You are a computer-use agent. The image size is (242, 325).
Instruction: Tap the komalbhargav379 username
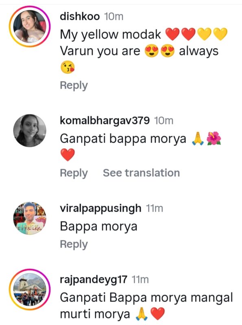[105, 121]
